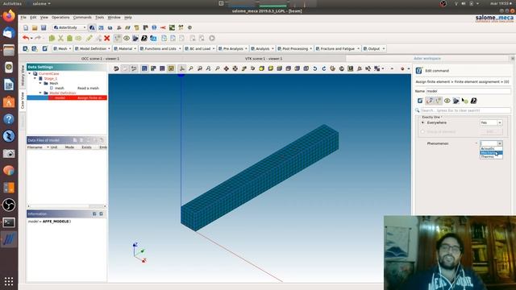Click the first magnifier zoom icon in viewer toolbar
This screenshot has height=290, width=516.
[x=191, y=68]
